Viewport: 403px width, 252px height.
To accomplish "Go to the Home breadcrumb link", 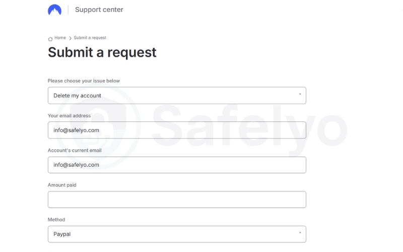I will 60,38.
